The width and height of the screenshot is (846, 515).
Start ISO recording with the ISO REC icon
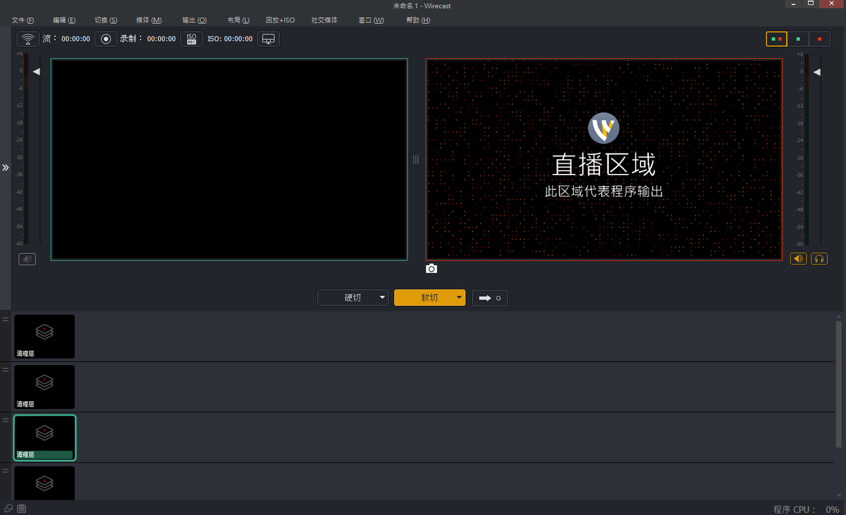click(x=192, y=39)
